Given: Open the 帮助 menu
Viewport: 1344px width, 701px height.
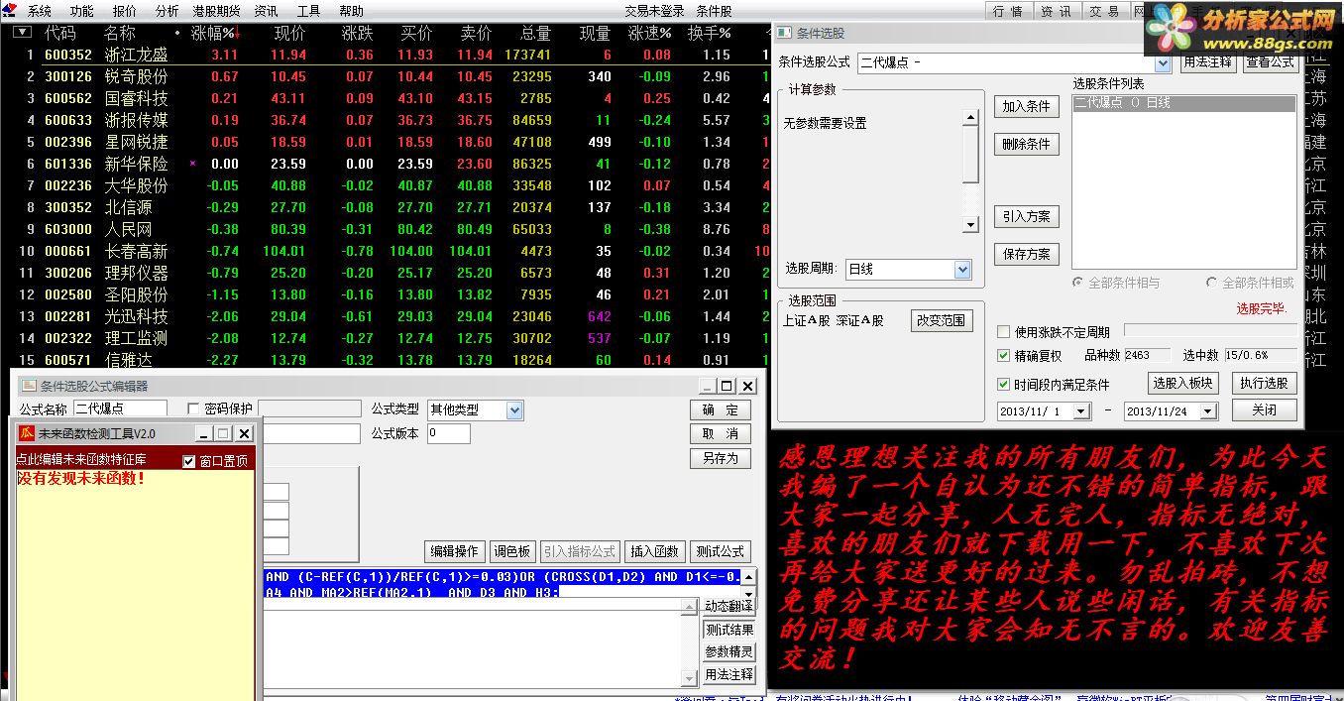Looking at the screenshot, I should (x=352, y=11).
